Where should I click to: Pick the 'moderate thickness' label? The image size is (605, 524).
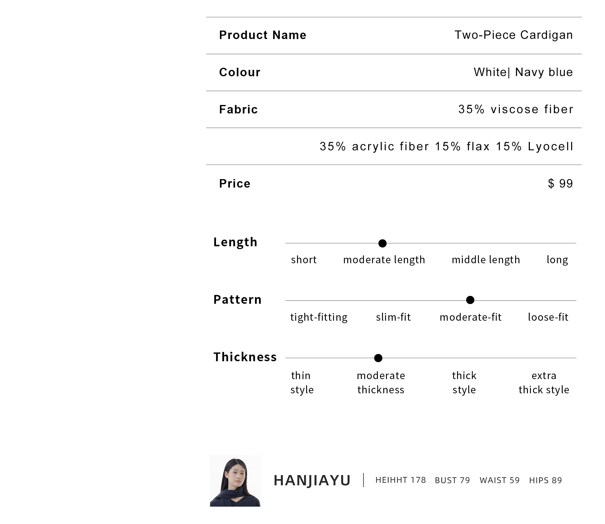click(x=381, y=382)
